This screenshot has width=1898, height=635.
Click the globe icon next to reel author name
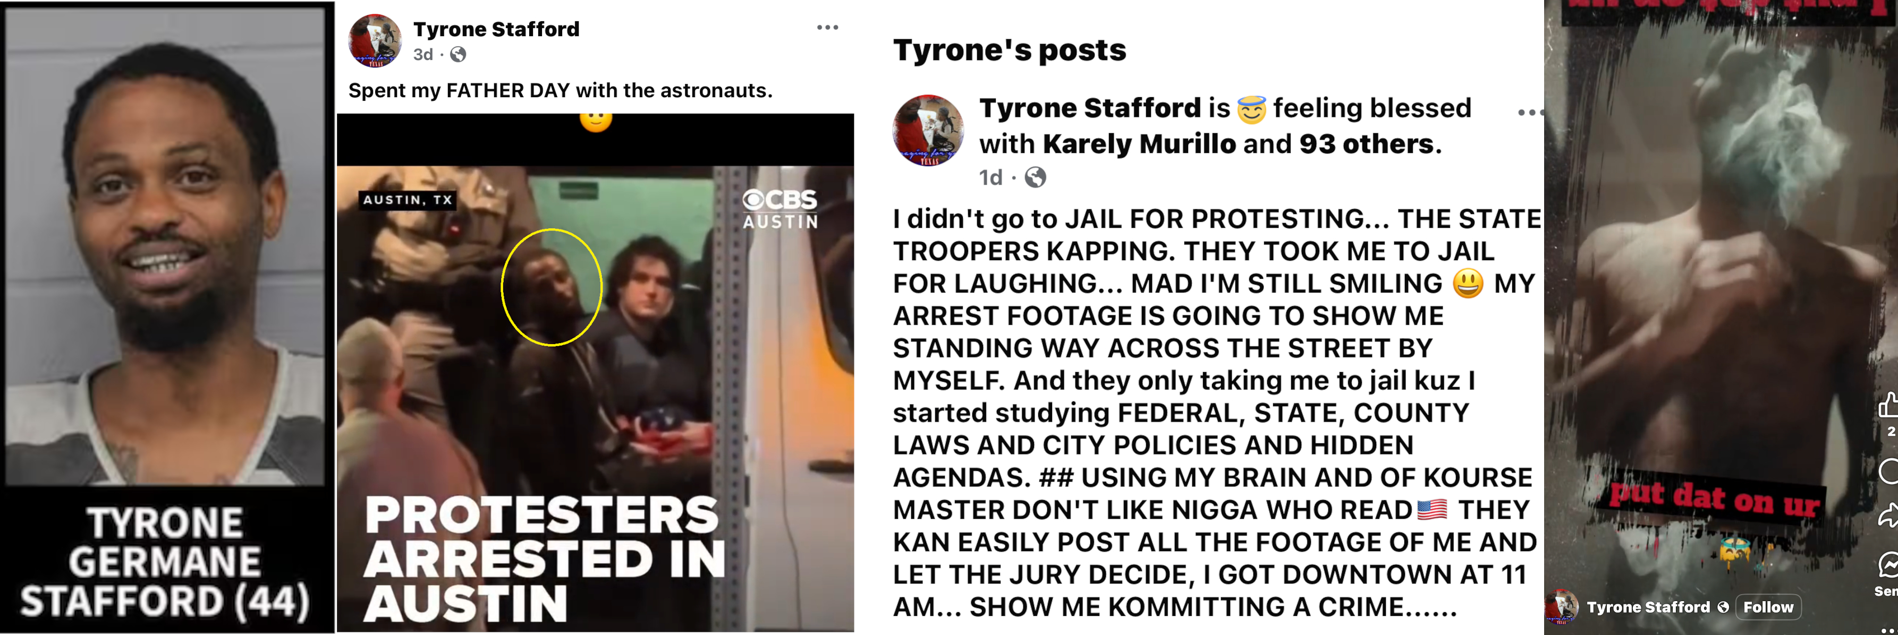[1723, 607]
